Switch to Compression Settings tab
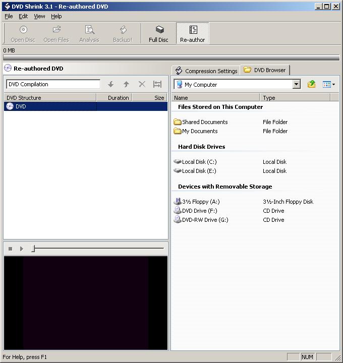This screenshot has height=363, width=343. click(206, 71)
